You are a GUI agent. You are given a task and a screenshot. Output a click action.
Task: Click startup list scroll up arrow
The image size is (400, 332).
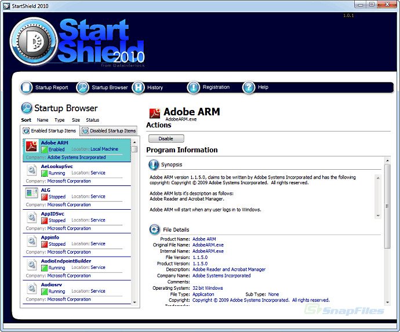tap(134, 143)
